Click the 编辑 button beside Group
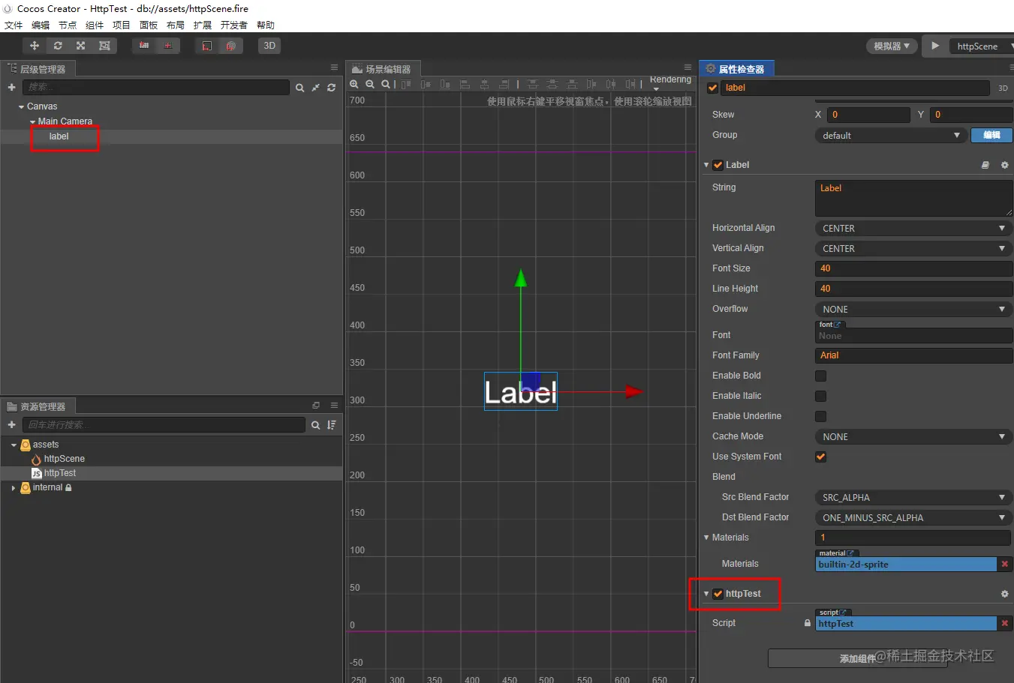The image size is (1014, 683). 991,135
